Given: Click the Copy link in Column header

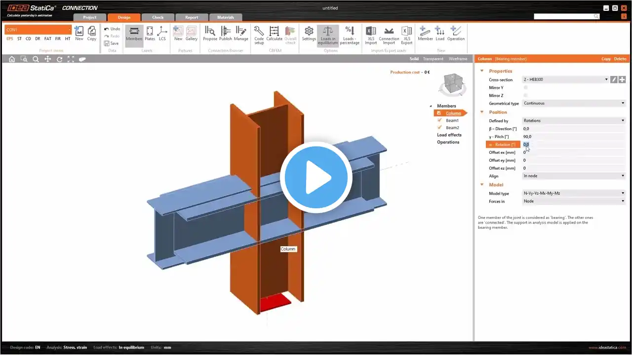Looking at the screenshot, I should 606,59.
